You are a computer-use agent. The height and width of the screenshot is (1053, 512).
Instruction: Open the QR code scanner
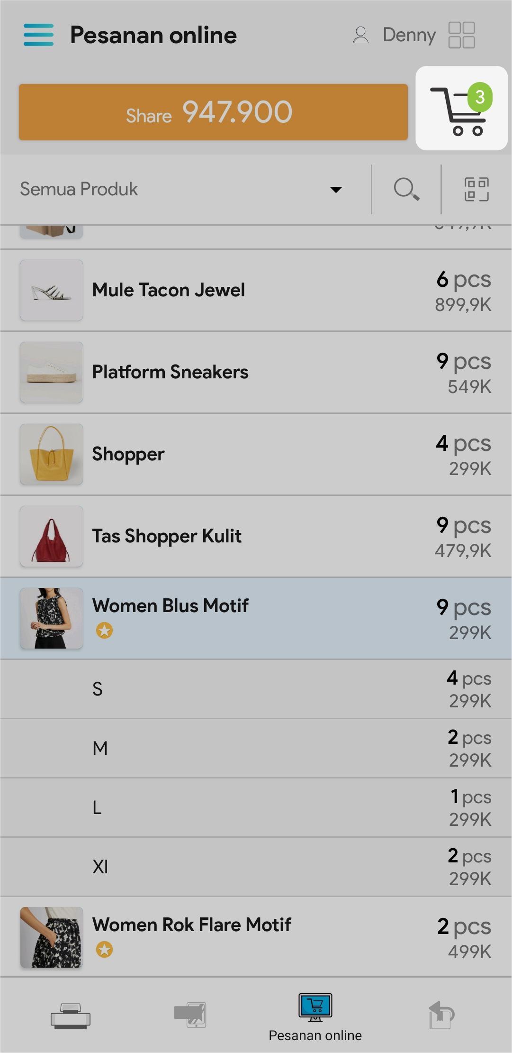[x=476, y=190]
